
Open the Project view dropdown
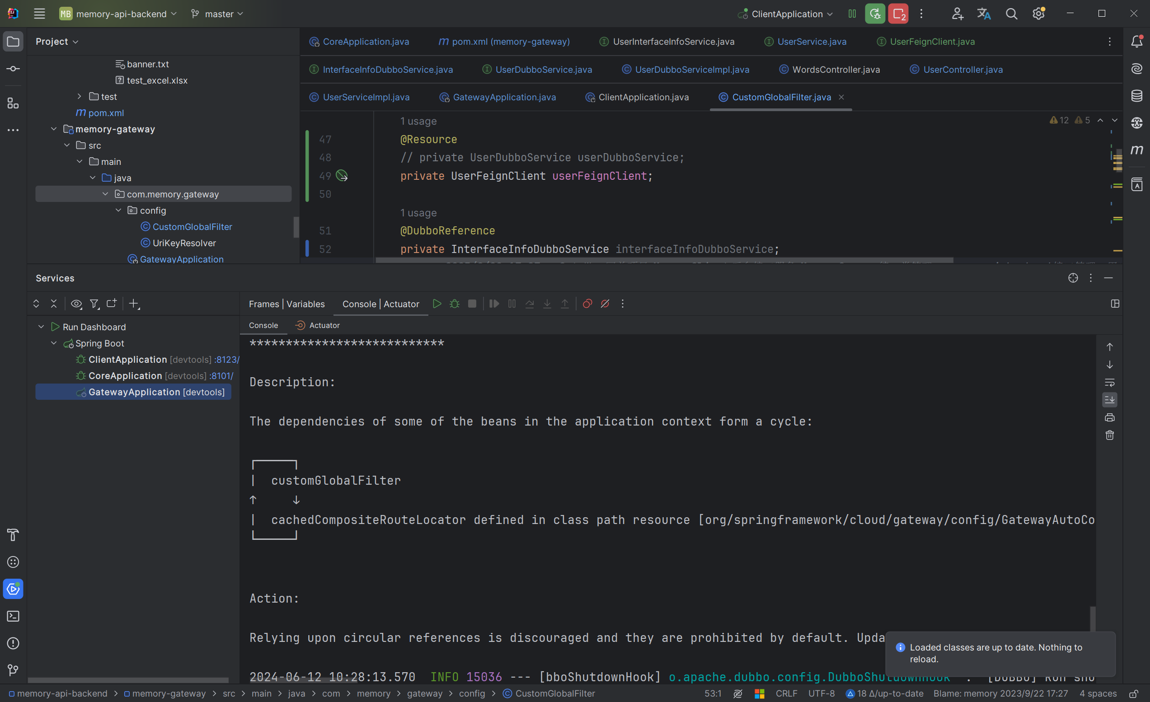pyautogui.click(x=57, y=42)
